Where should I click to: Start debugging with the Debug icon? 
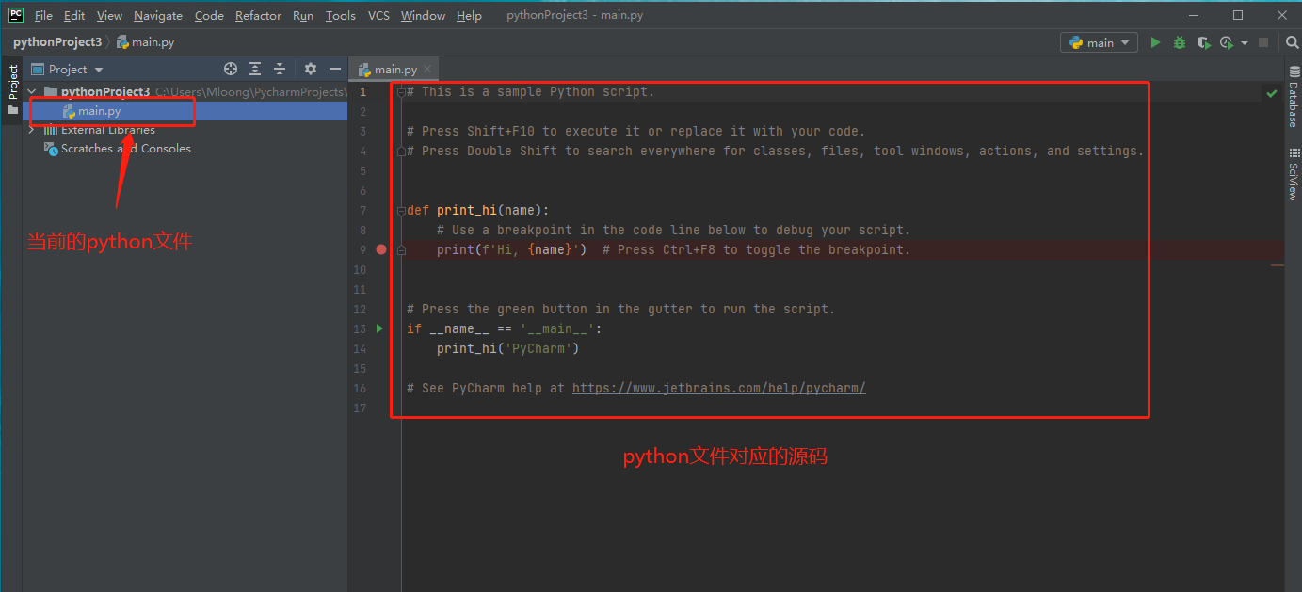pyautogui.click(x=1179, y=42)
